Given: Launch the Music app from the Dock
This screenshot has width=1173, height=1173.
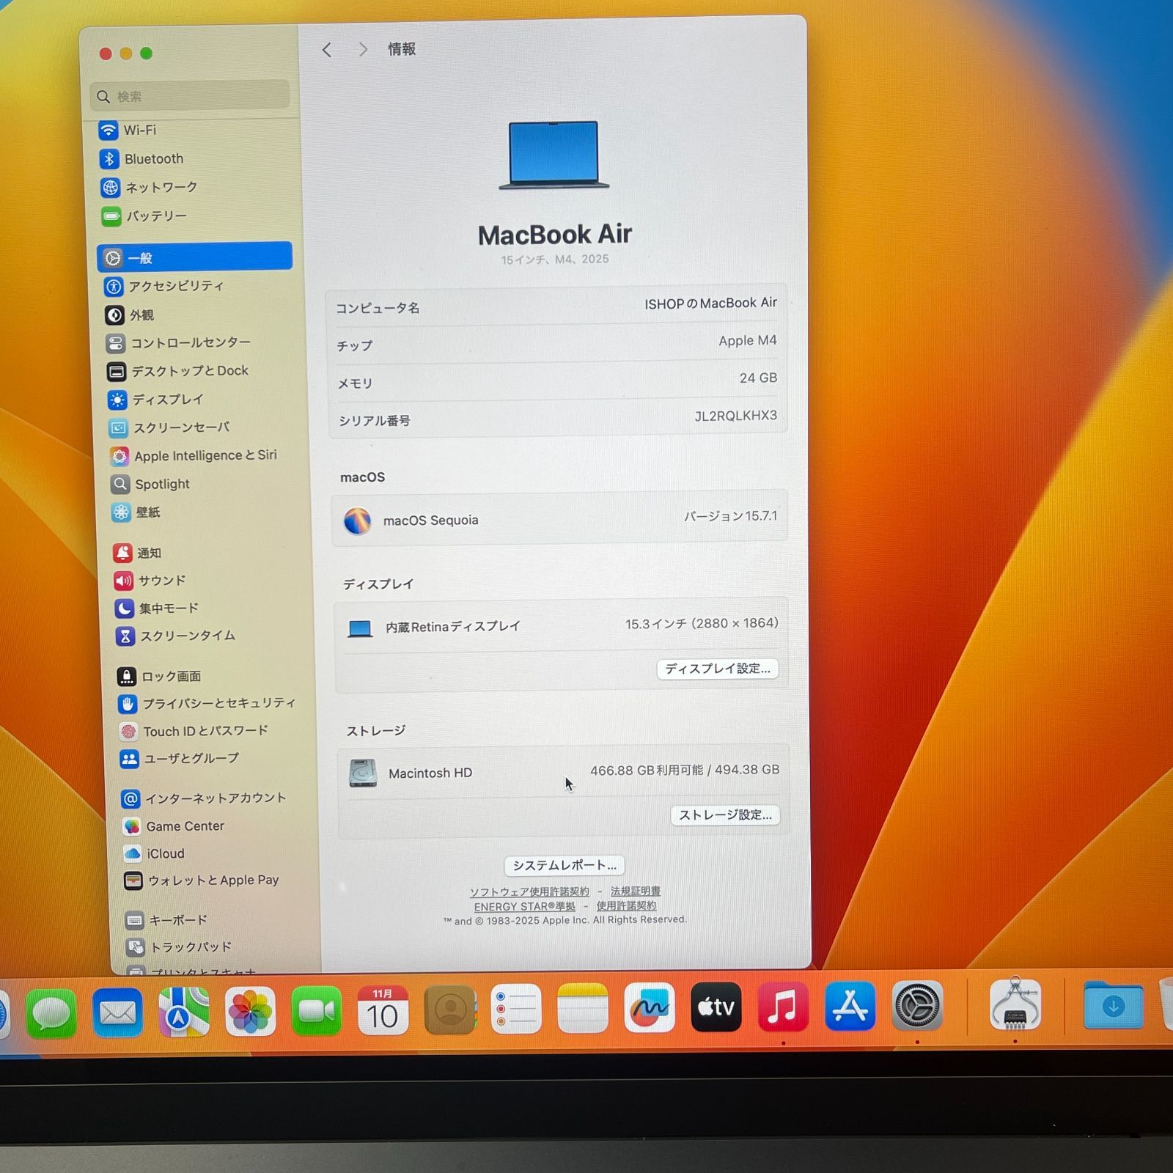Looking at the screenshot, I should coord(784,1008).
